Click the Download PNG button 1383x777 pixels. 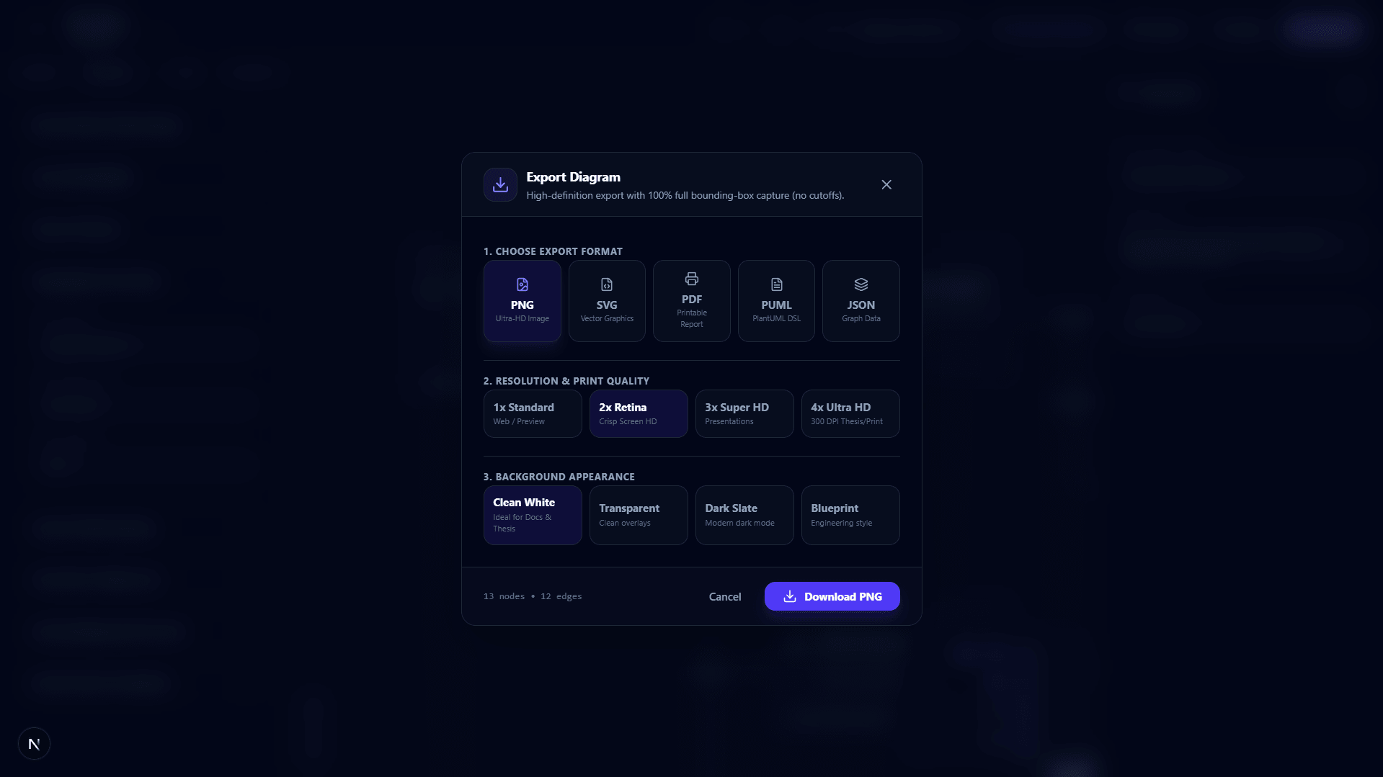pos(832,596)
